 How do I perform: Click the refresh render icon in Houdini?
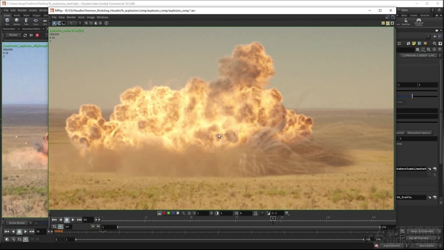(x=25, y=35)
